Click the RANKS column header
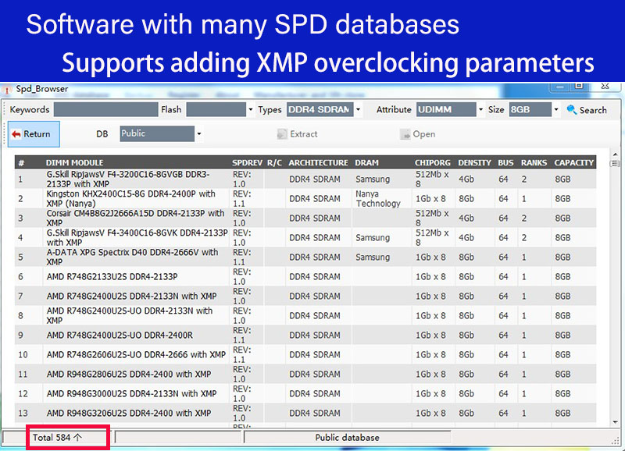625x451 pixels. click(534, 162)
